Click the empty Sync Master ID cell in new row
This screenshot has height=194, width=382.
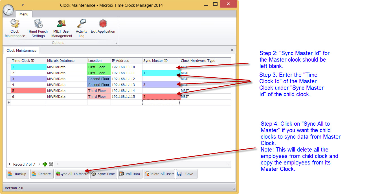tap(161, 103)
